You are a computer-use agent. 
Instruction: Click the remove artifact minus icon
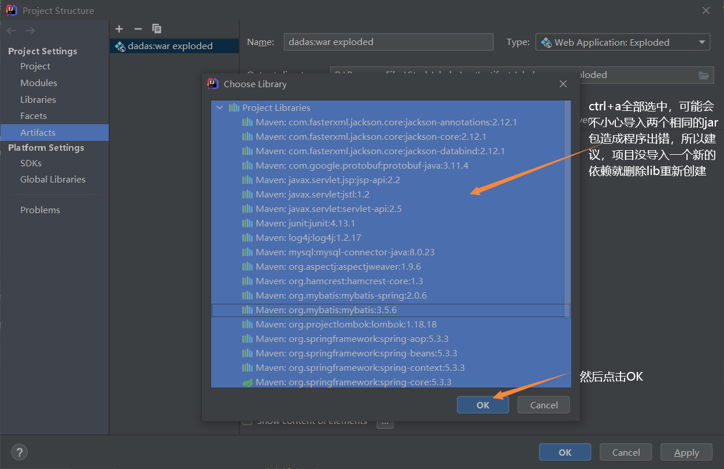[x=138, y=29]
